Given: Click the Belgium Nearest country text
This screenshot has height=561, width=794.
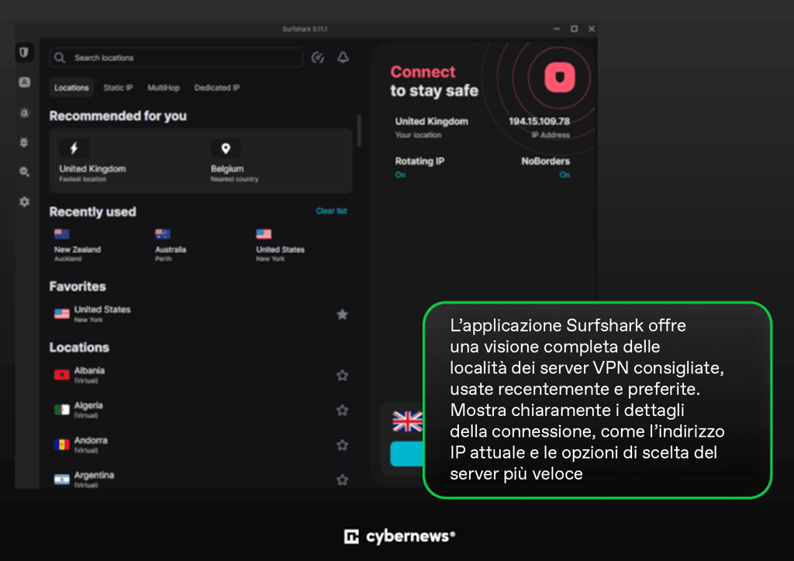Looking at the screenshot, I should click(234, 173).
